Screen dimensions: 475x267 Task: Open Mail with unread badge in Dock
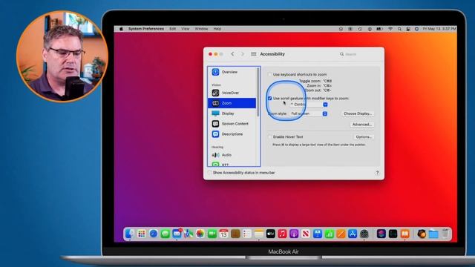coord(177,234)
